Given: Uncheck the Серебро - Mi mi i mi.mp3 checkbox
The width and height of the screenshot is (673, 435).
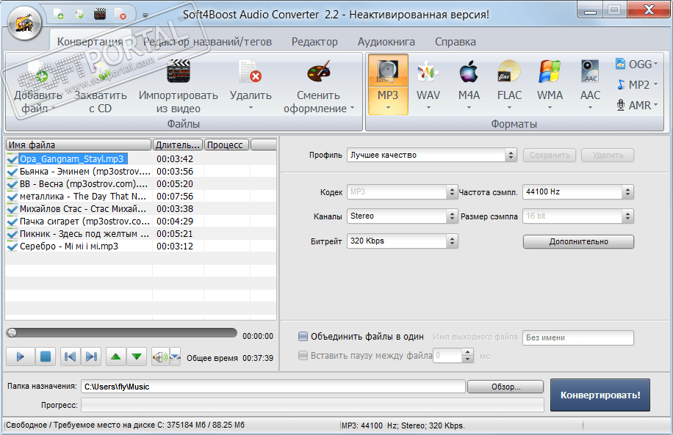Looking at the screenshot, I should point(12,246).
